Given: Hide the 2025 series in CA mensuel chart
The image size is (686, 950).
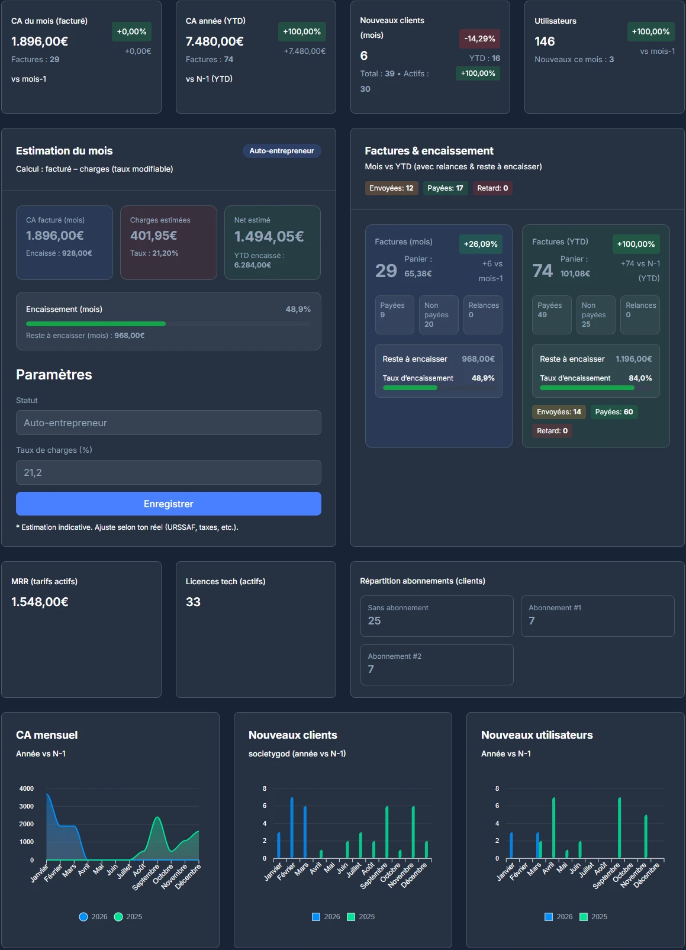Looking at the screenshot, I should (x=128, y=917).
